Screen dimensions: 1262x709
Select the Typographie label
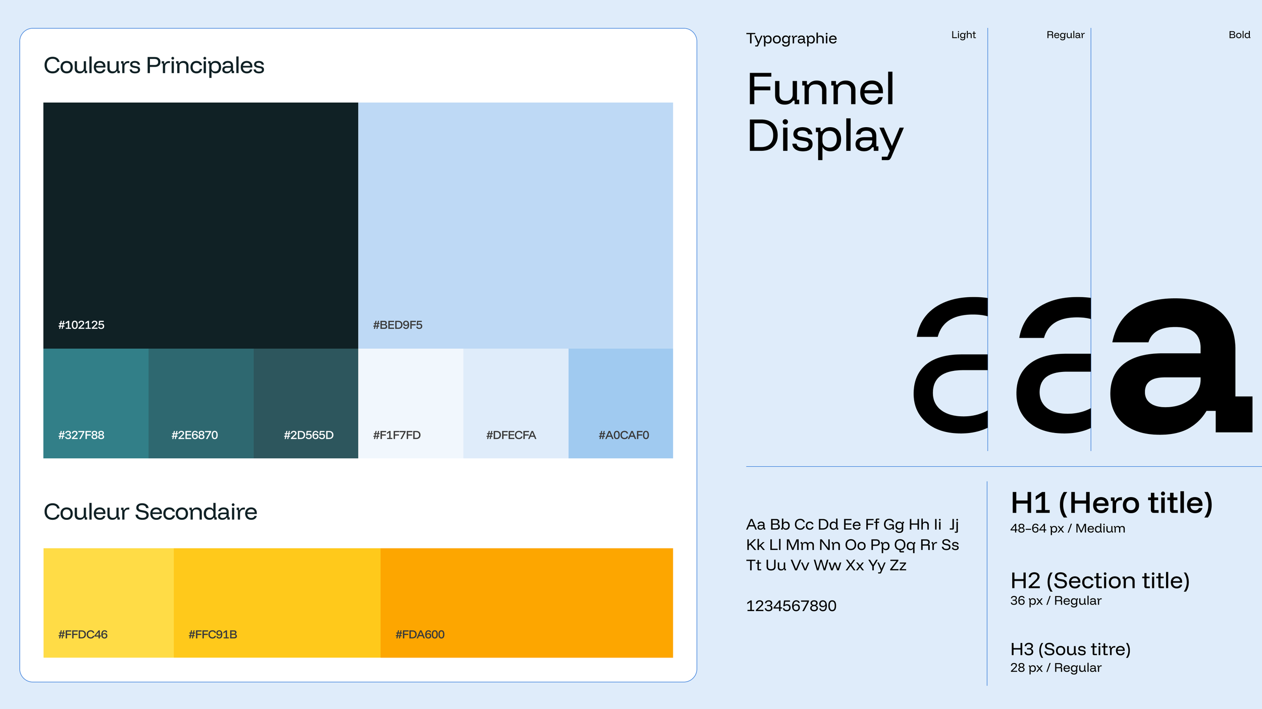pyautogui.click(x=791, y=38)
